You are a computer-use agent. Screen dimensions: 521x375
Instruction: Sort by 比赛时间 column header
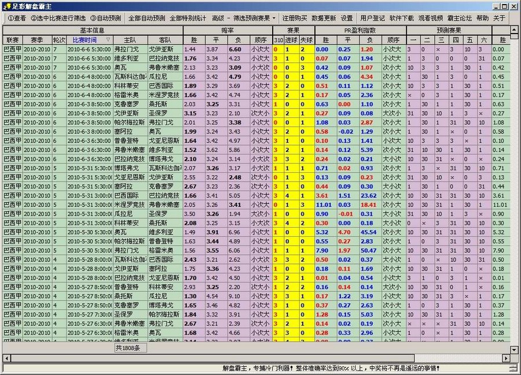coord(89,40)
